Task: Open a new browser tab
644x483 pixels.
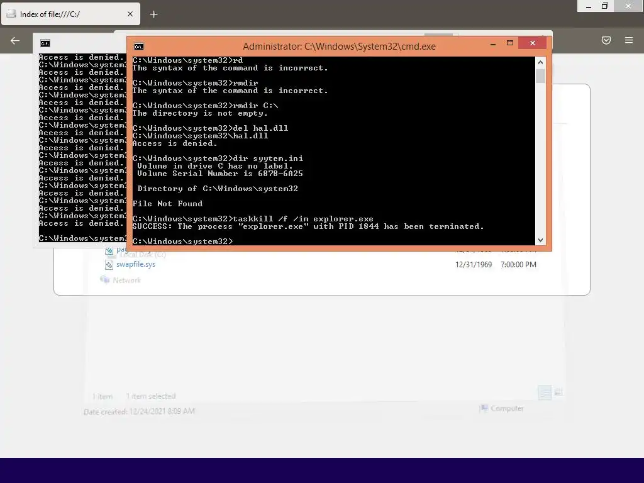Action: (153, 14)
